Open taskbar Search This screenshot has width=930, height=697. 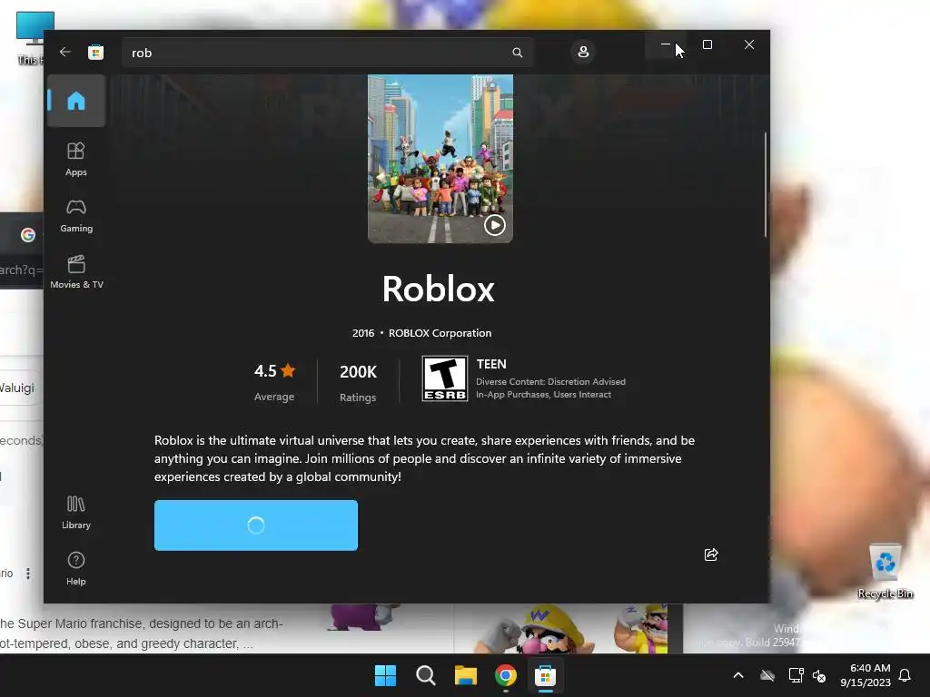point(425,675)
